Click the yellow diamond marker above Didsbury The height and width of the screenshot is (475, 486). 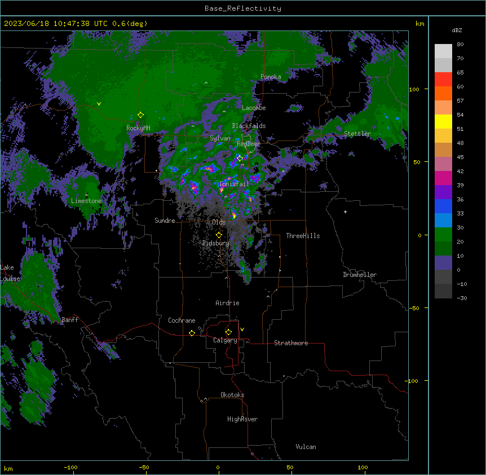coord(219,235)
